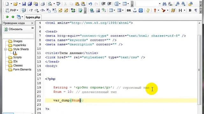The height and width of the screenshot is (114, 204).
Task: Open color palette icon
Action: [173, 10]
